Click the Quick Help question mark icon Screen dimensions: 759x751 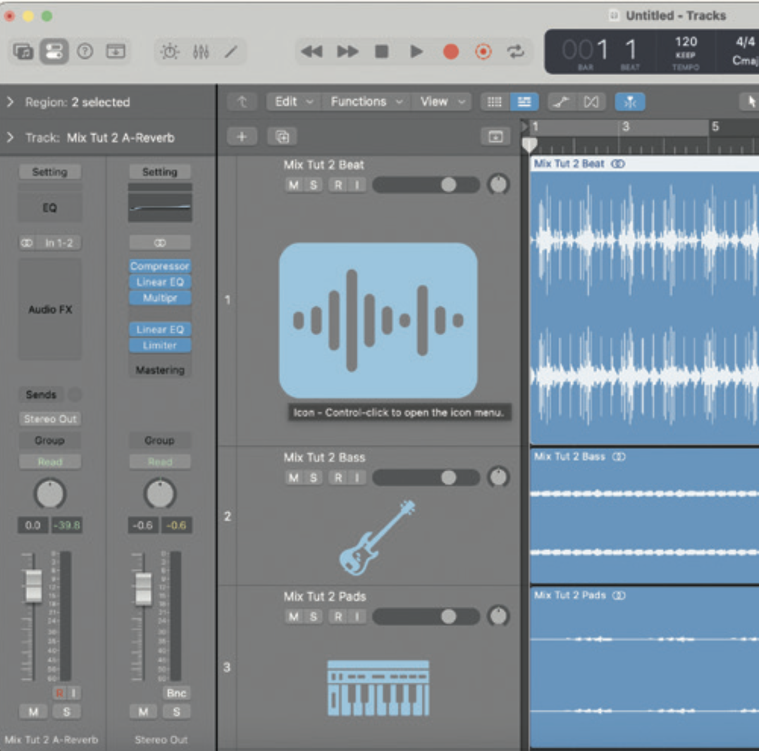[85, 51]
